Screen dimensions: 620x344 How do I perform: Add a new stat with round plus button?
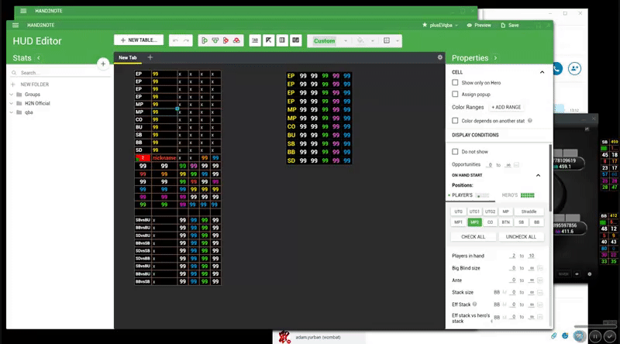pos(103,64)
